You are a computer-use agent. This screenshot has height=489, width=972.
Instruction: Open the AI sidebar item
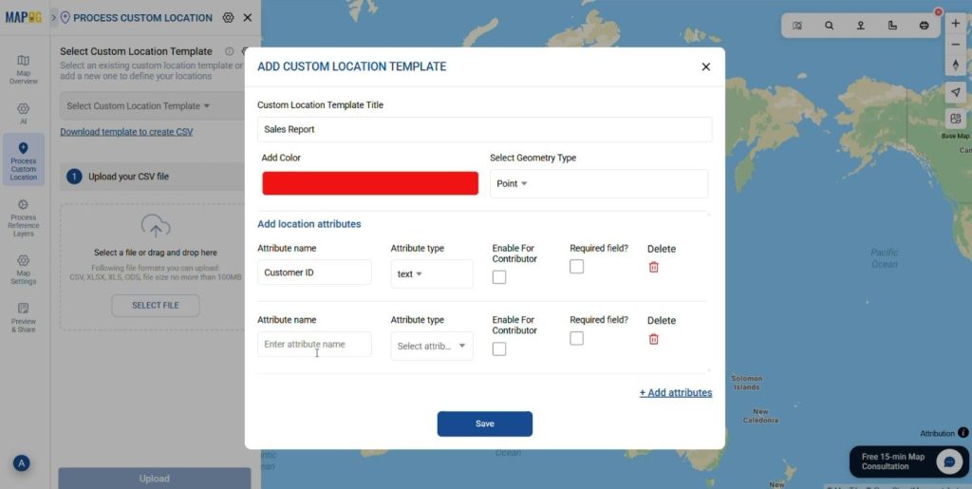23,113
